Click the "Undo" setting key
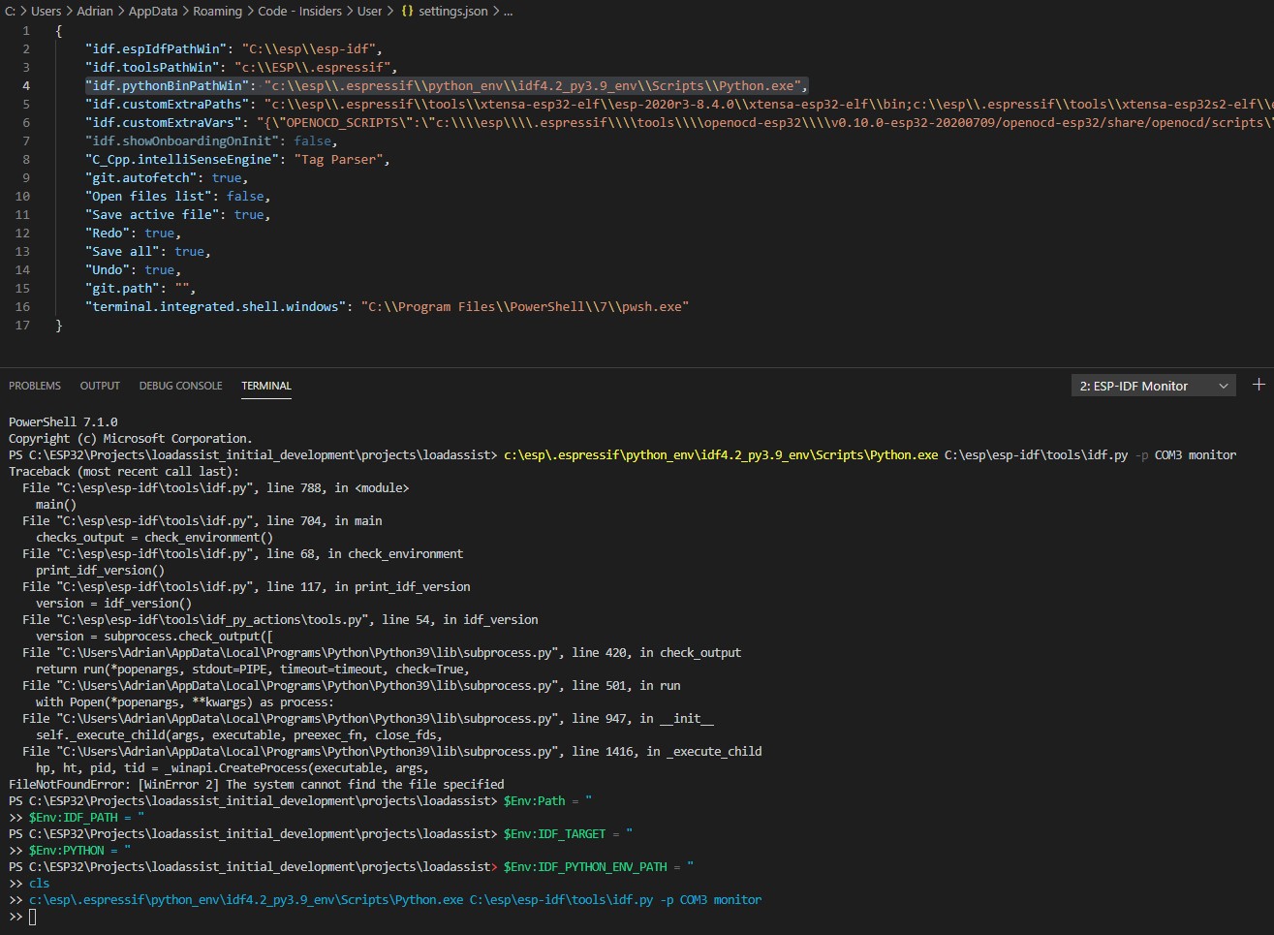Screen dimensions: 1274x935 pos(108,269)
